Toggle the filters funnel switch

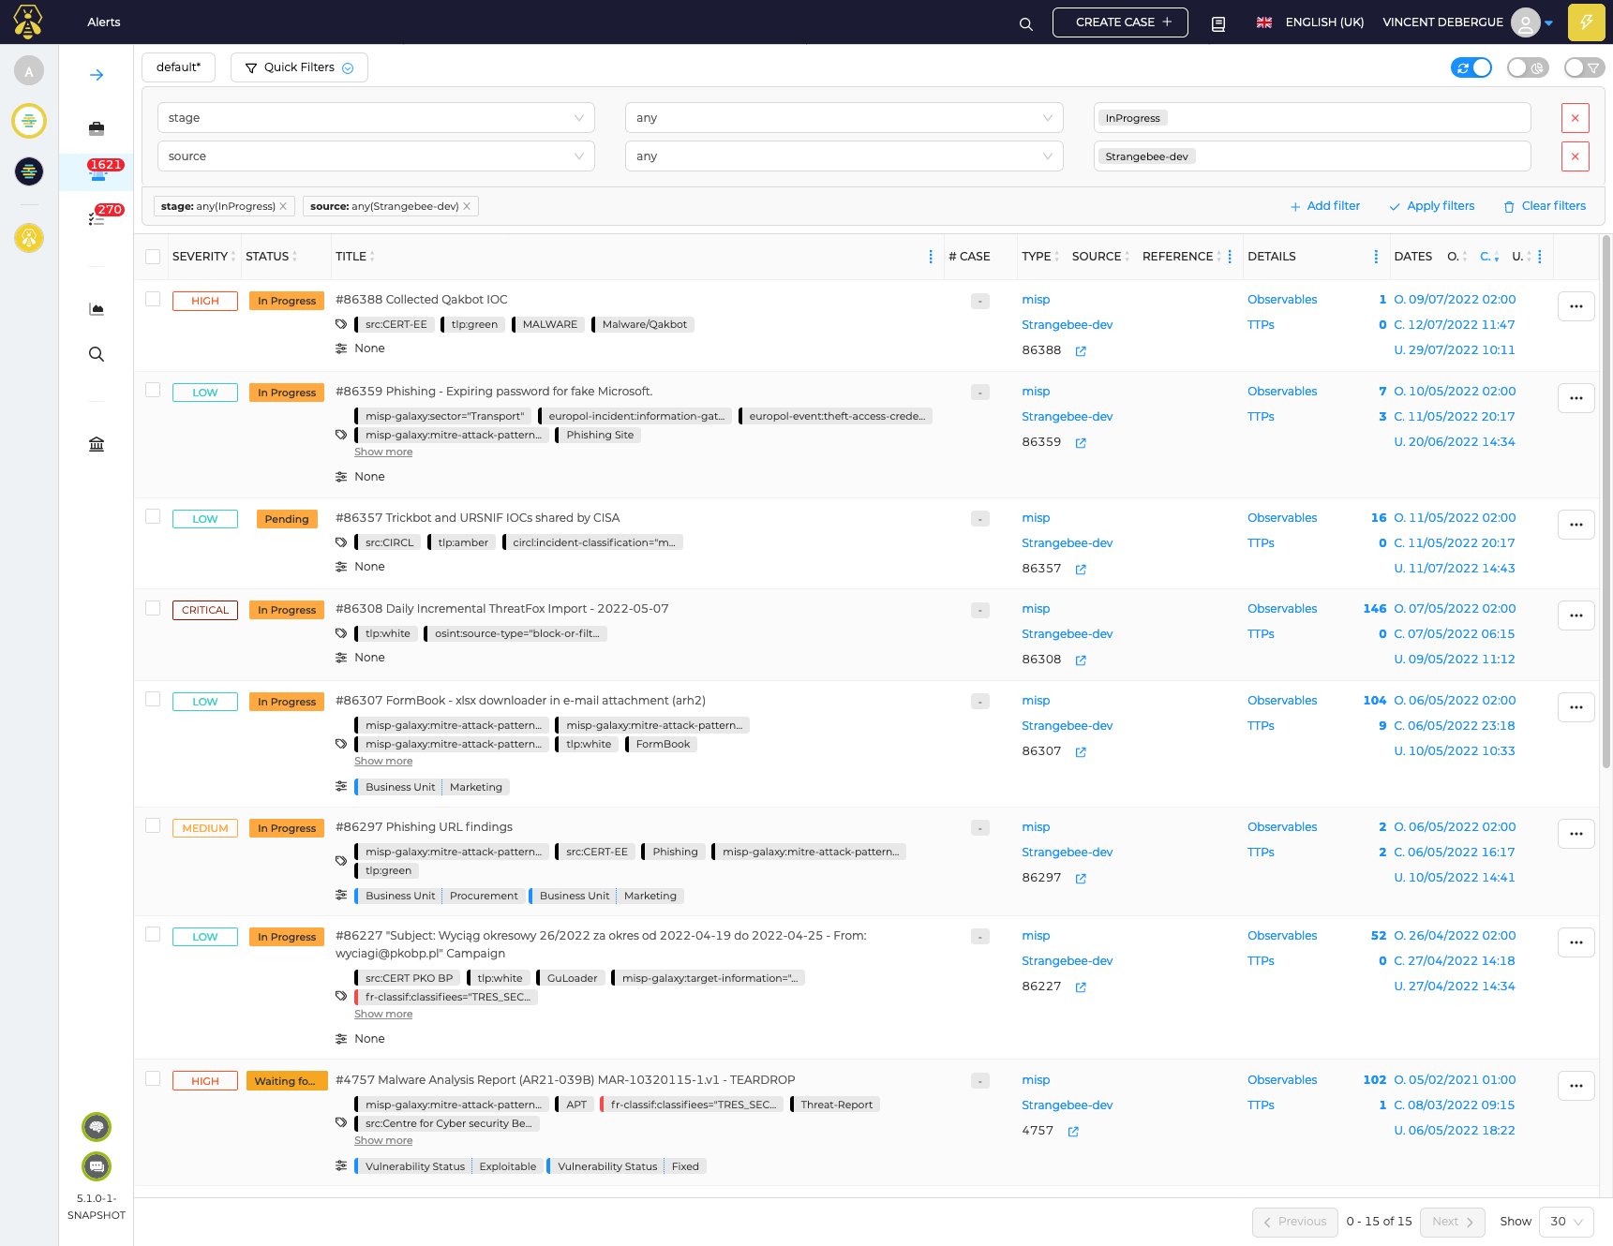coord(1584,67)
